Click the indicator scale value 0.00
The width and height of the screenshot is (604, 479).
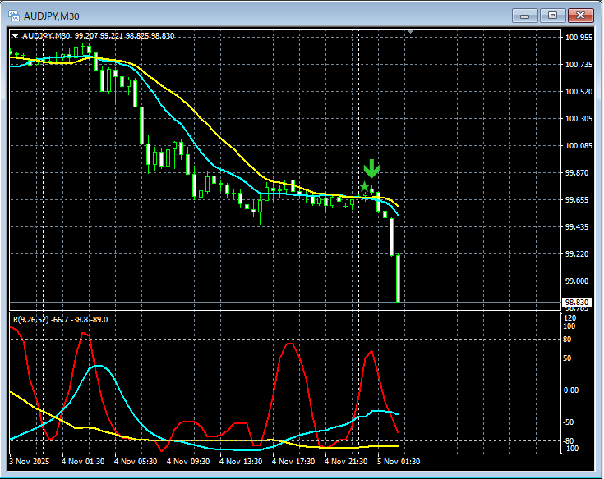pyautogui.click(x=571, y=390)
